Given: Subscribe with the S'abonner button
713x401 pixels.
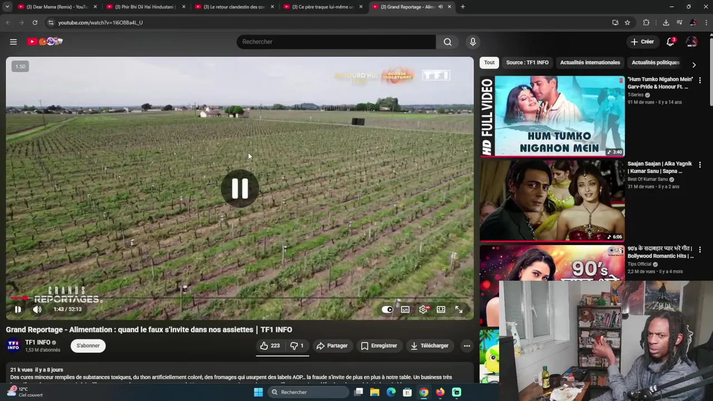Looking at the screenshot, I should pyautogui.click(x=88, y=346).
